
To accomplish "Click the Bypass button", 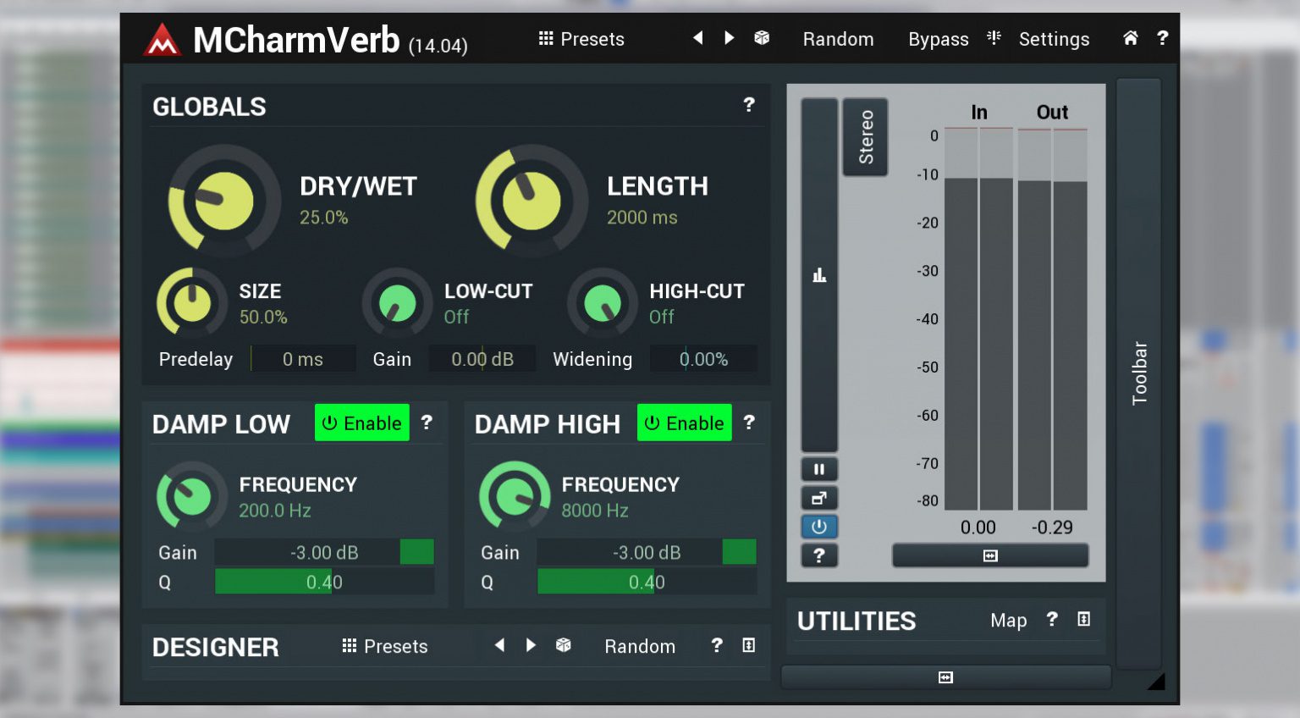I will 938,39.
